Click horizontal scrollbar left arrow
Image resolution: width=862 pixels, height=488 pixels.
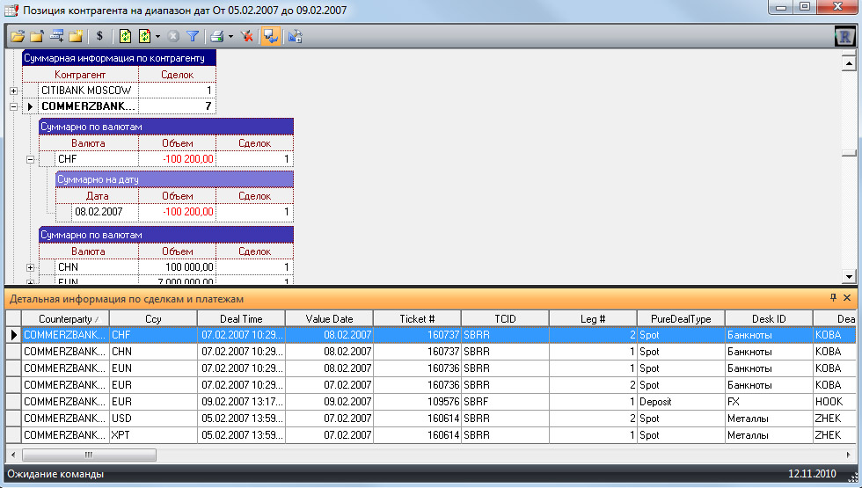[x=13, y=455]
